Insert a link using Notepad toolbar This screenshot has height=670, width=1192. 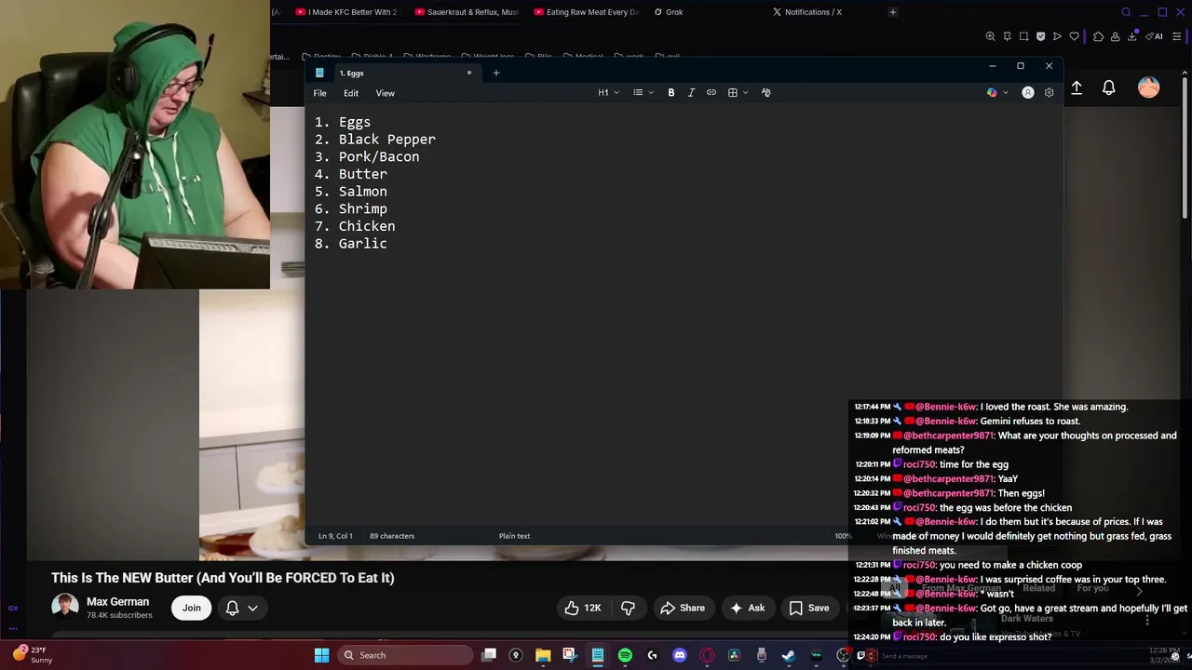(711, 92)
